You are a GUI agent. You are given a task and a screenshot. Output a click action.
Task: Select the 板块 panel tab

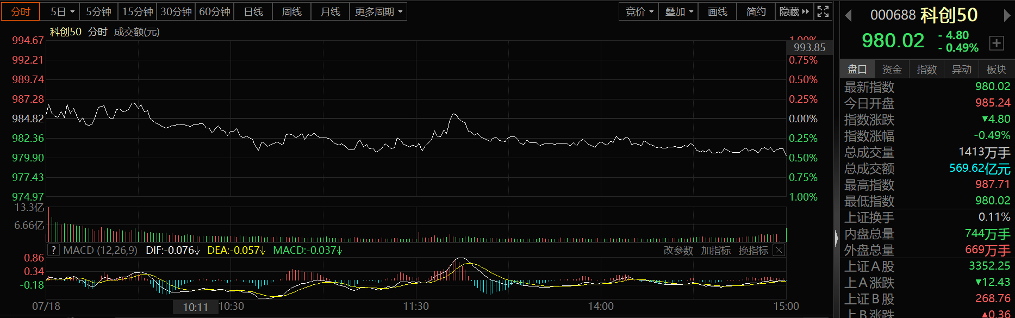996,69
